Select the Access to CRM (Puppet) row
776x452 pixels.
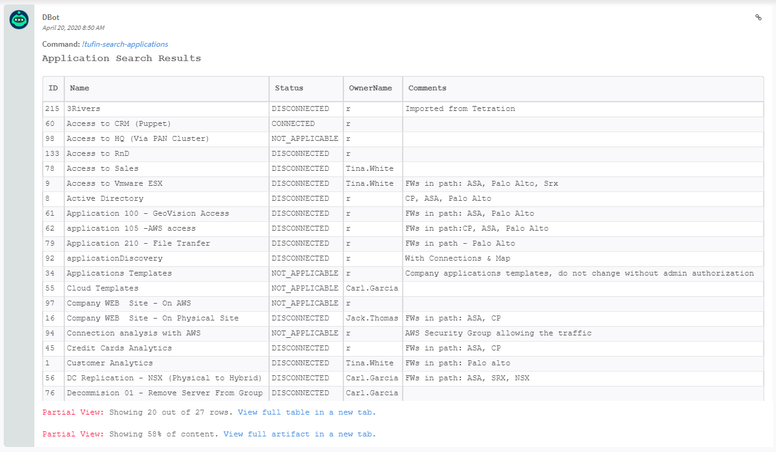(x=119, y=123)
